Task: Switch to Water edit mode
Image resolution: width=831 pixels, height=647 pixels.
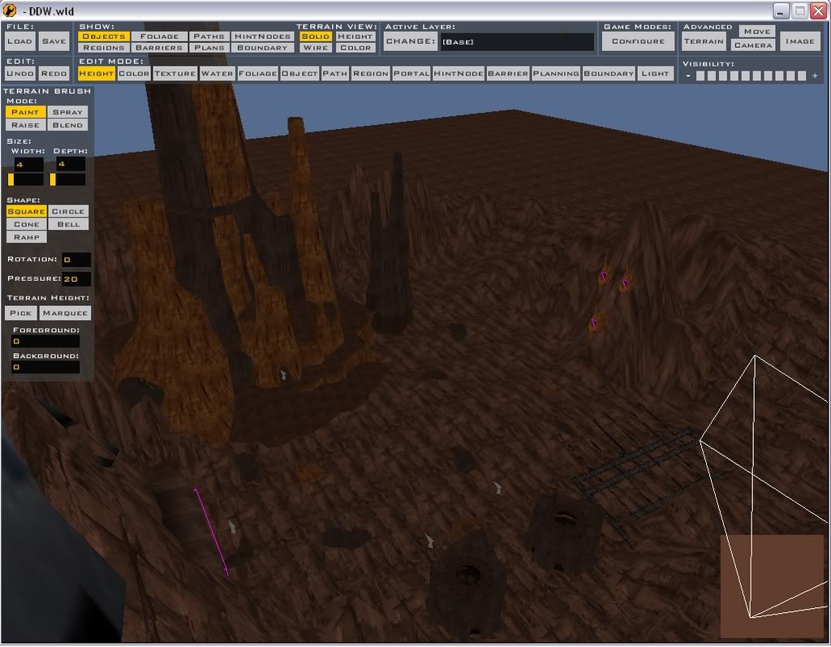Action: click(217, 74)
